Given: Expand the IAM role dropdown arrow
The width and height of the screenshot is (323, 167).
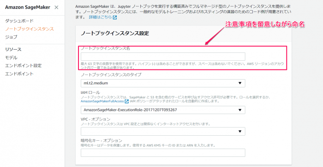Looking at the screenshot, I should point(240,110).
